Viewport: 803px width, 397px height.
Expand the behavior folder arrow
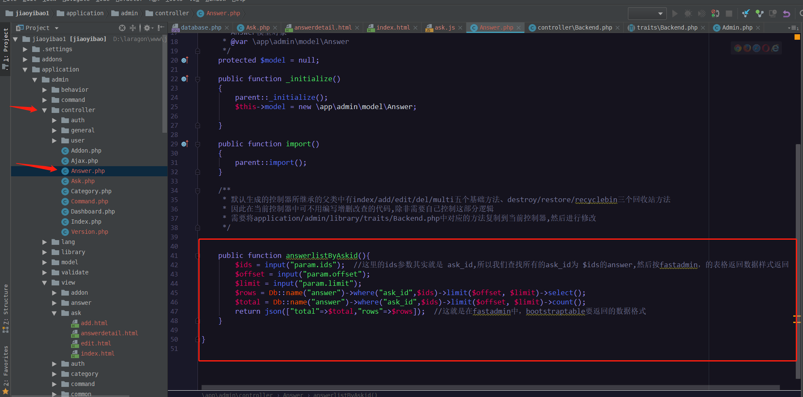(x=44, y=90)
